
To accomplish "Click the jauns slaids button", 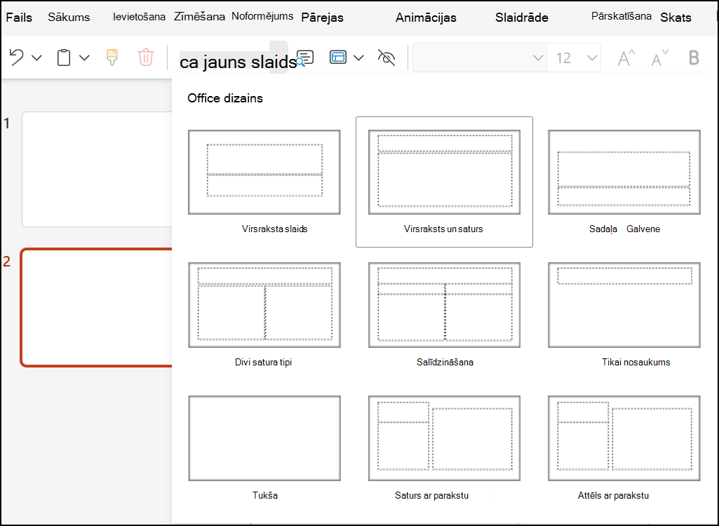I will (x=238, y=62).
